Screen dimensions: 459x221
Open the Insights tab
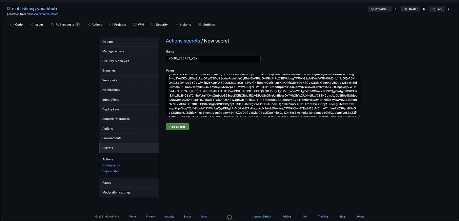click(183, 24)
